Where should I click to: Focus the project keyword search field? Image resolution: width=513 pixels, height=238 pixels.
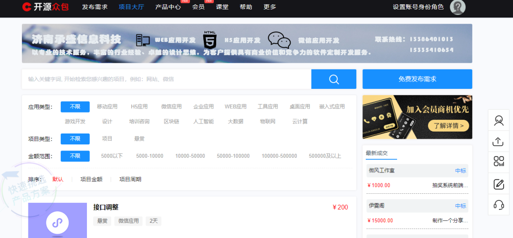[167, 79]
